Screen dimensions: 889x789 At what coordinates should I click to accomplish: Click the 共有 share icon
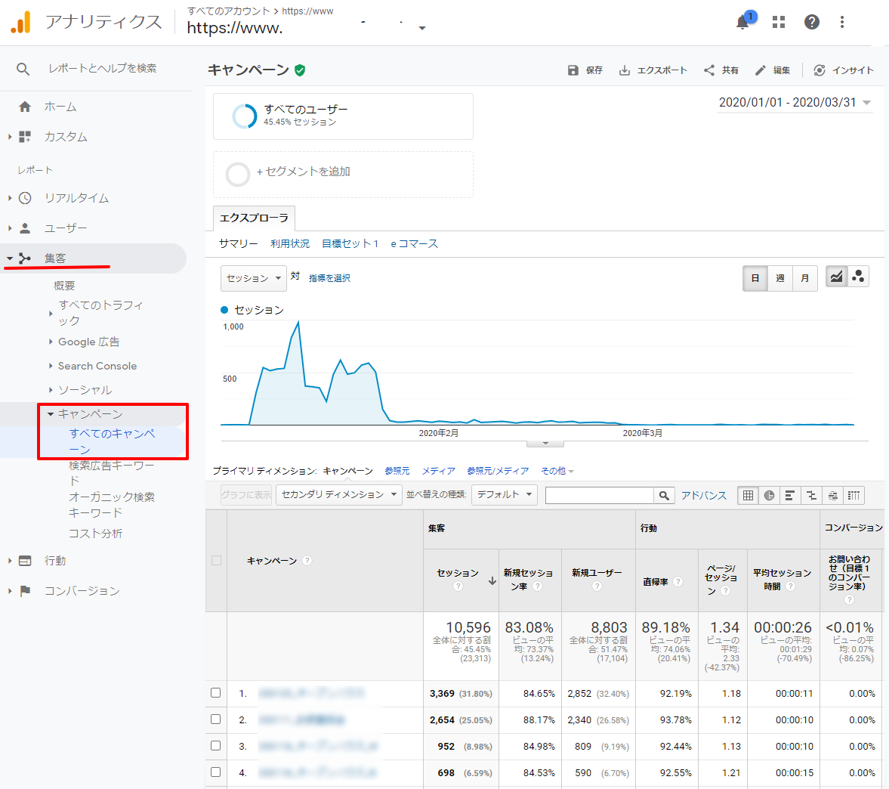click(709, 70)
